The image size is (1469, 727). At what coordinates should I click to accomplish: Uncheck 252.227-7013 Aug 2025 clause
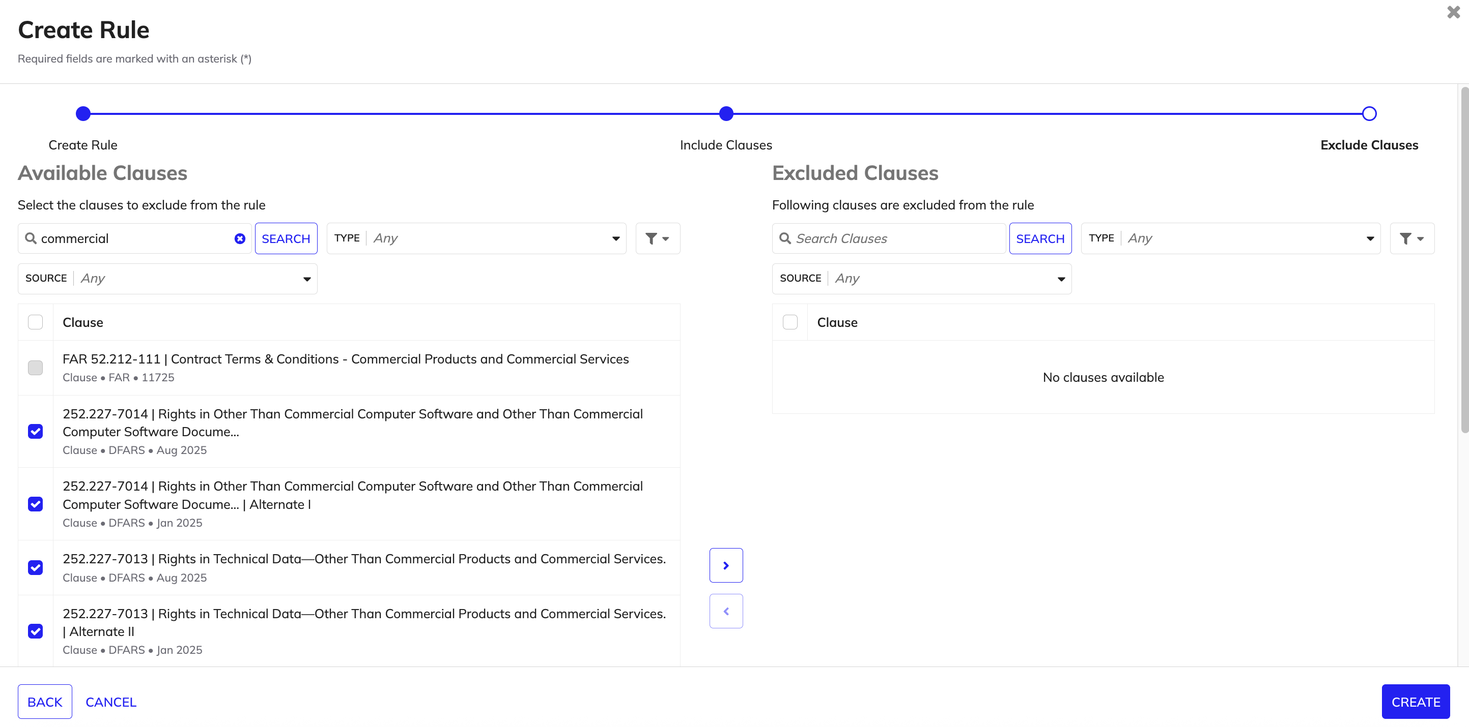click(35, 568)
